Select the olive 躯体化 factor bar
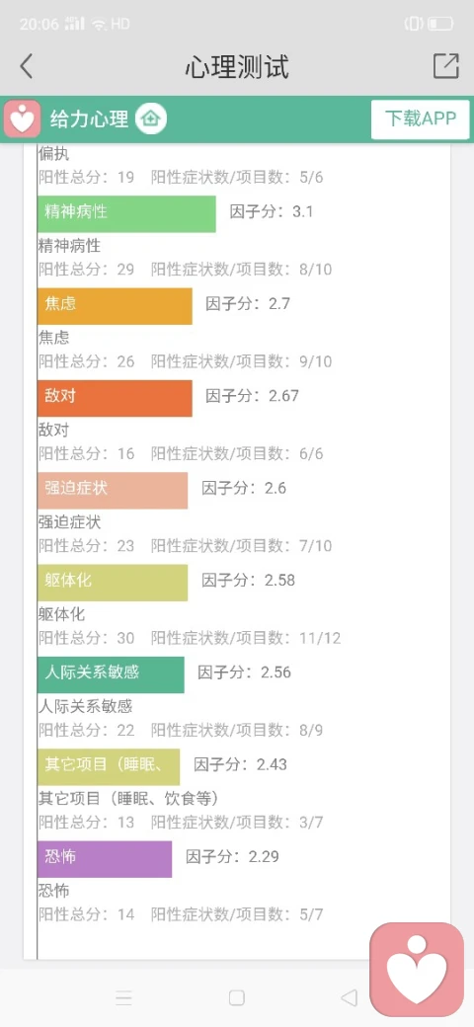Image resolution: width=474 pixels, height=1027 pixels. (x=113, y=583)
